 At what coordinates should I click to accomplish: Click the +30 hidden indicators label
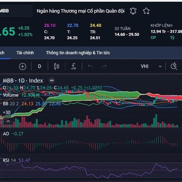click(7, 112)
